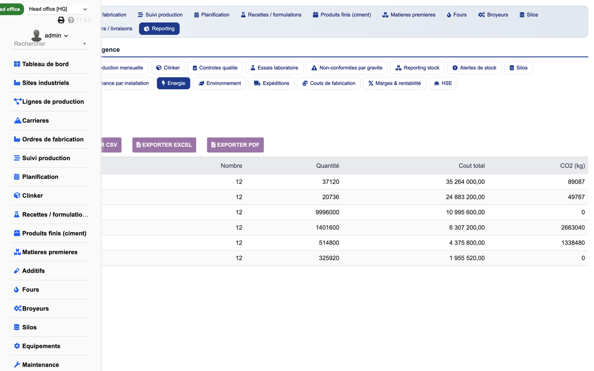Switch to the Couts de fabrication tab

329,83
